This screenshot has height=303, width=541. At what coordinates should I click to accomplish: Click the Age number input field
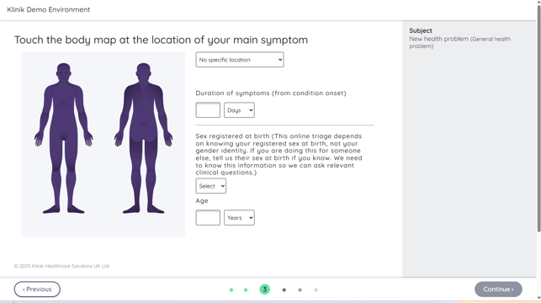pos(208,218)
